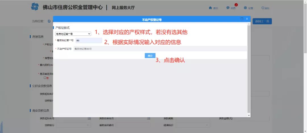The height and width of the screenshot is (133, 307).
Task: Open 设置 via the gear icon
Action: [x=245, y=8]
